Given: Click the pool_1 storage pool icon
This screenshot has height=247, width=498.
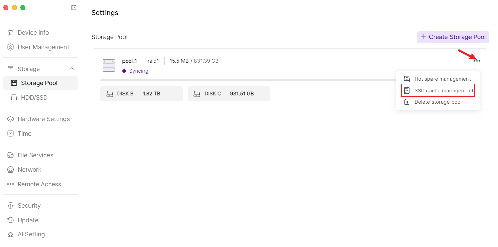Looking at the screenshot, I should tap(109, 65).
